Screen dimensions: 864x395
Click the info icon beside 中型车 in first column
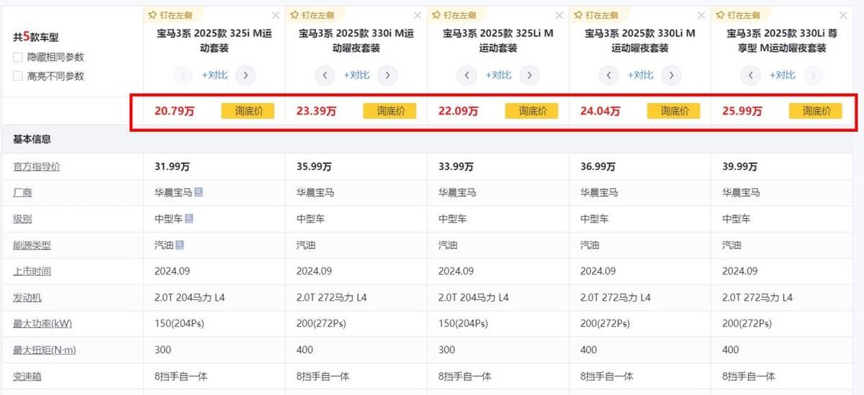coord(189,218)
